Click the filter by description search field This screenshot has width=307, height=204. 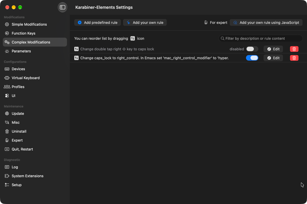[261, 39]
